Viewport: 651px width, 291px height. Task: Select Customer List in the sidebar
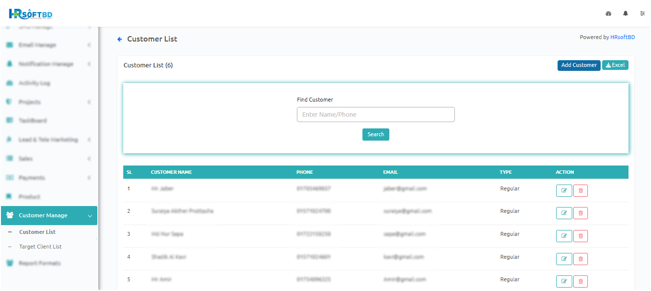pyautogui.click(x=37, y=232)
